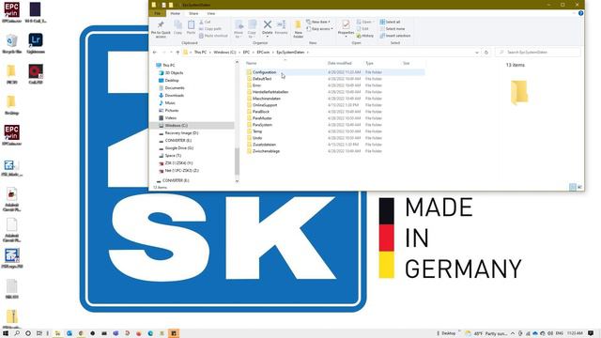601x338 pixels.
Task: Click This PC in address bar
Action: click(x=200, y=53)
